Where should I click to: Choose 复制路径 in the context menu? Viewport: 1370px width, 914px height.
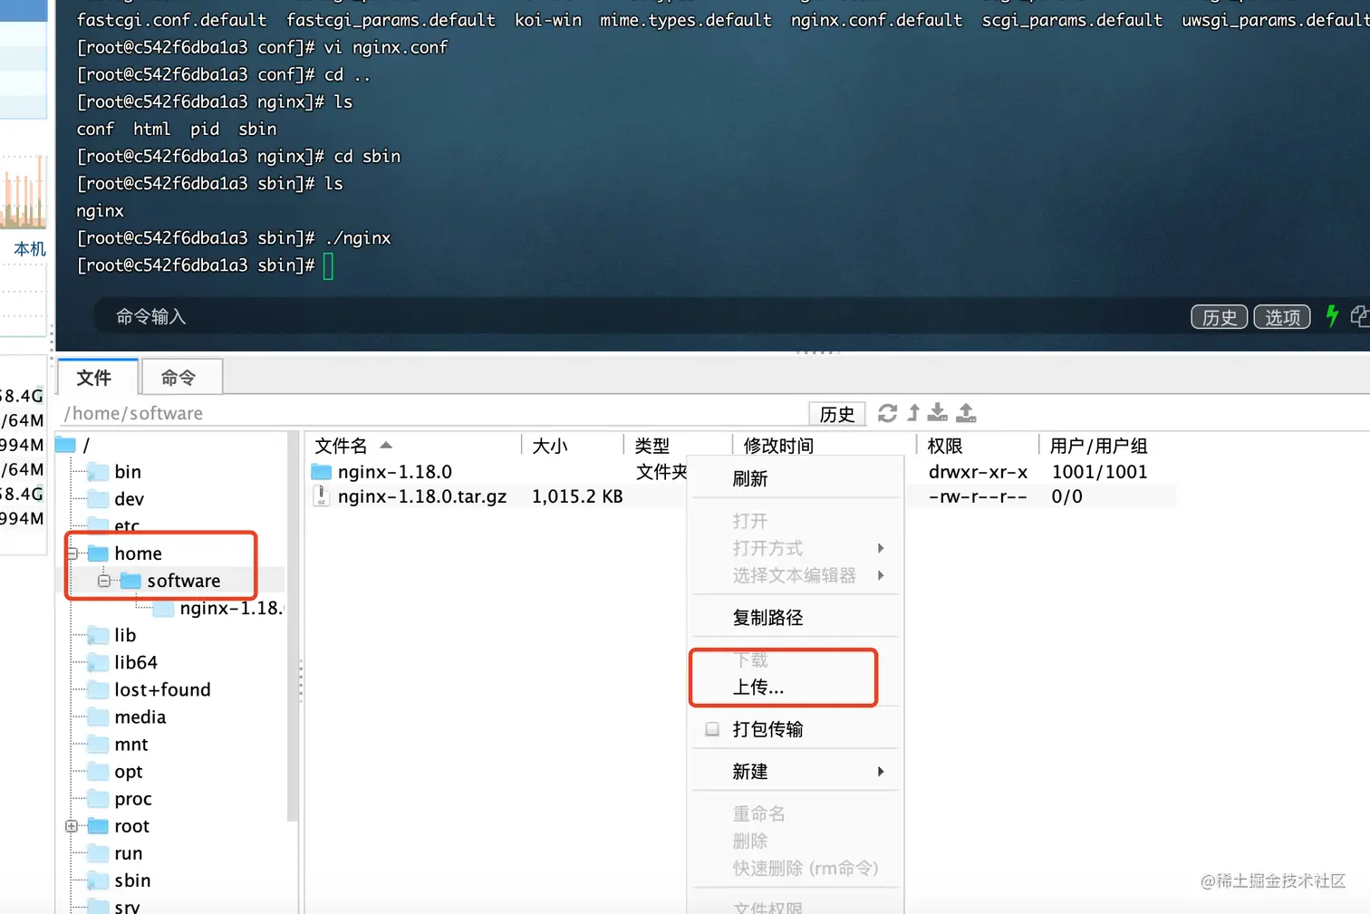(x=768, y=617)
